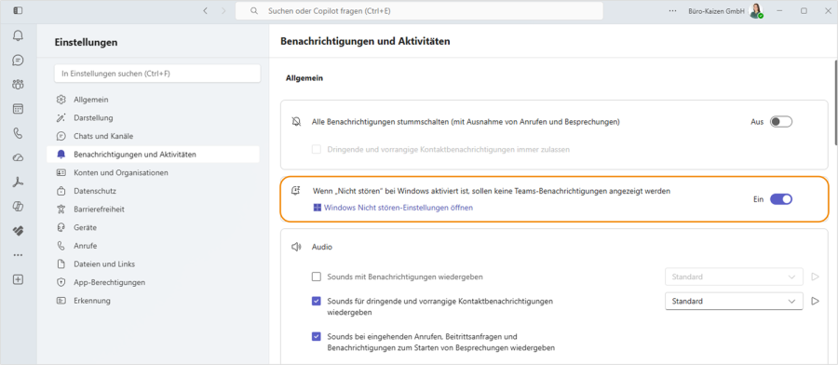Click the muted bell icon beside mute-all setting
The image size is (838, 365).
click(x=296, y=122)
